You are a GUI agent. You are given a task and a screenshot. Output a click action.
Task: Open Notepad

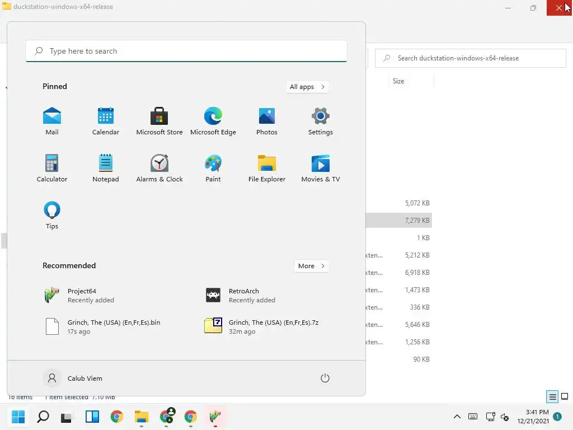[106, 168]
